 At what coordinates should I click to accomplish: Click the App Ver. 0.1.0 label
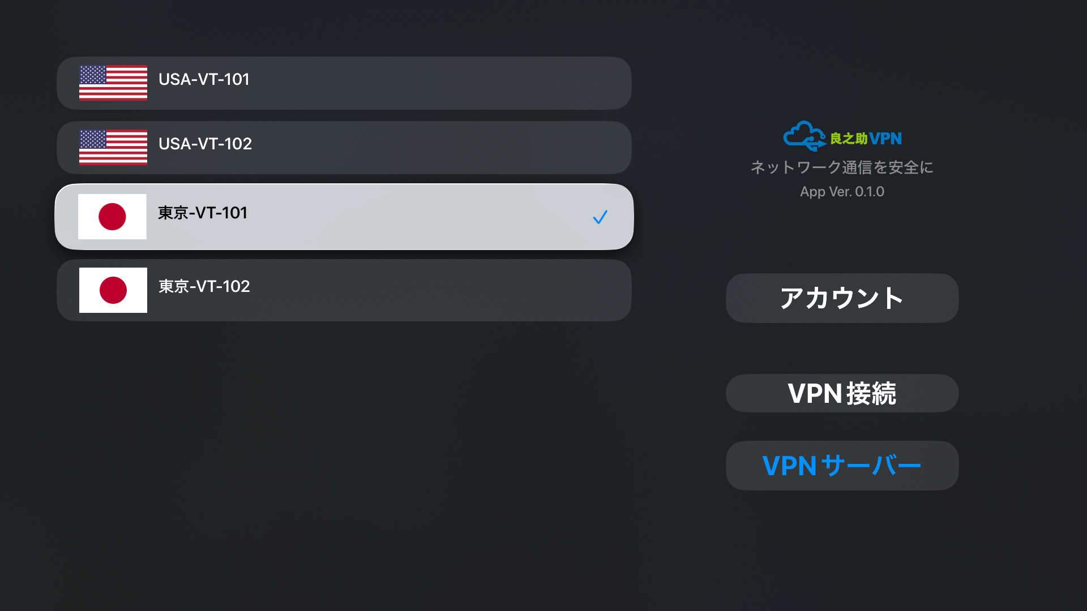pos(842,192)
